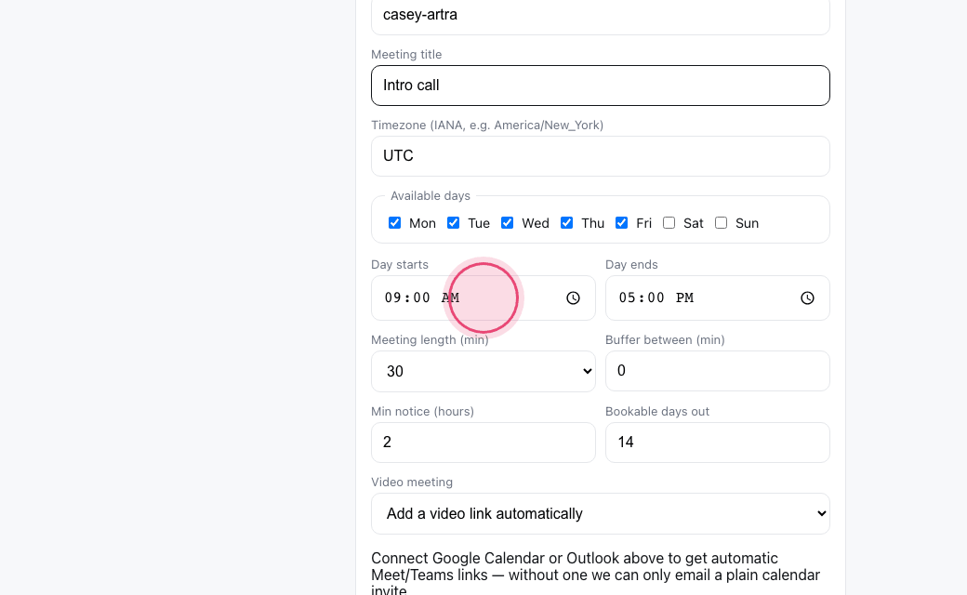Click the 'Bookable days out' label
This screenshot has height=595, width=967.
(x=657, y=411)
